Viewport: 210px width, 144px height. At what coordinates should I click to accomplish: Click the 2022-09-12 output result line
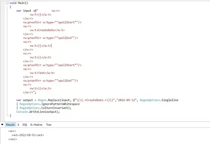[x=28, y=135]
